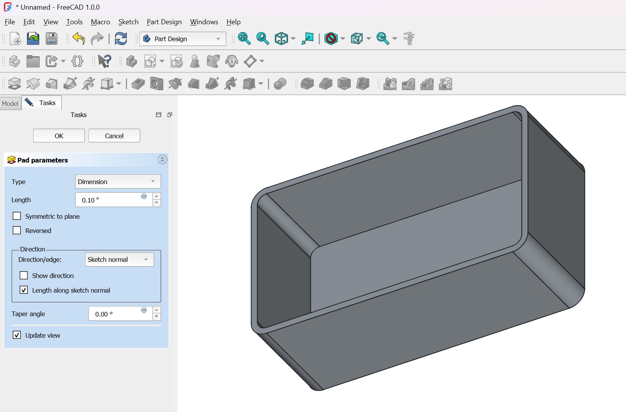Click the Save document icon
626x412 pixels.
pos(52,39)
